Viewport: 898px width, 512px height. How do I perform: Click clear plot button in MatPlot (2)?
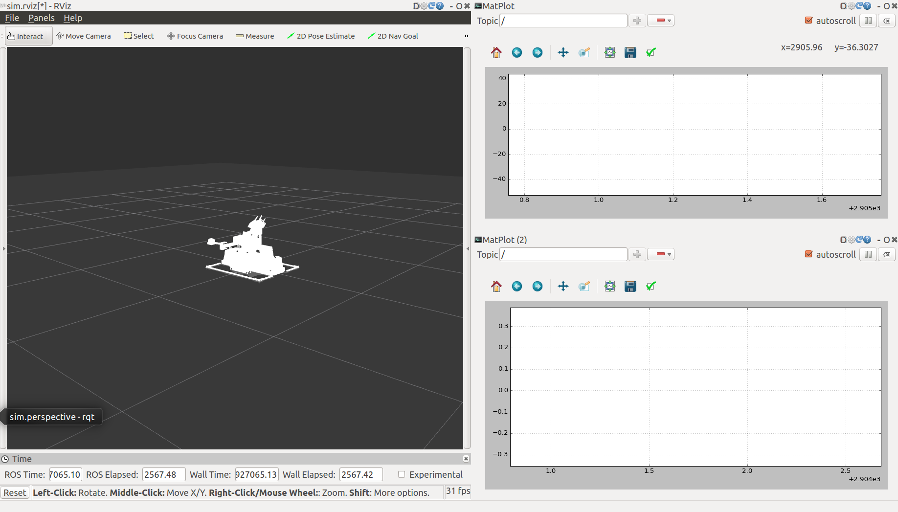(887, 254)
